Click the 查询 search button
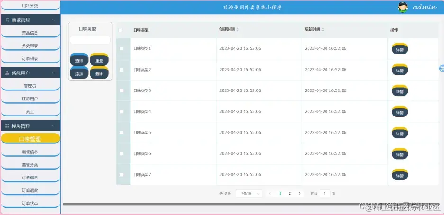This screenshot has height=215, width=444. point(79,60)
